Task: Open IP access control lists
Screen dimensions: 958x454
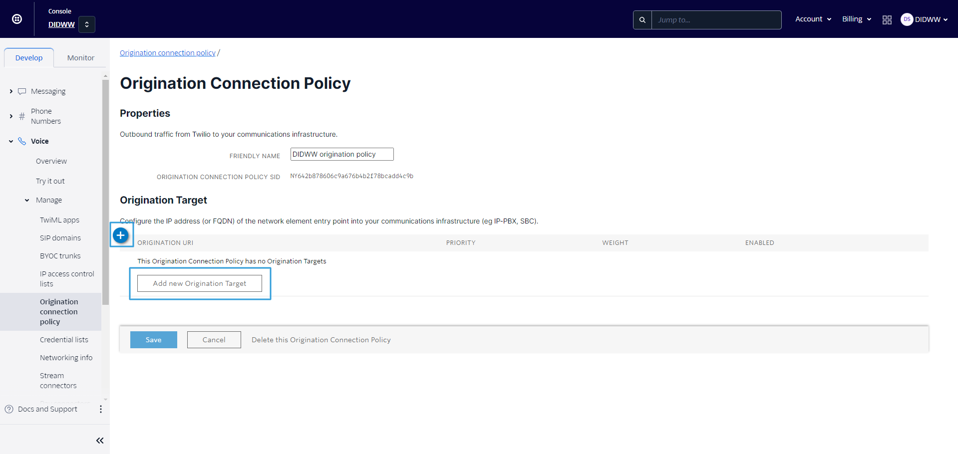Action: coord(67,279)
